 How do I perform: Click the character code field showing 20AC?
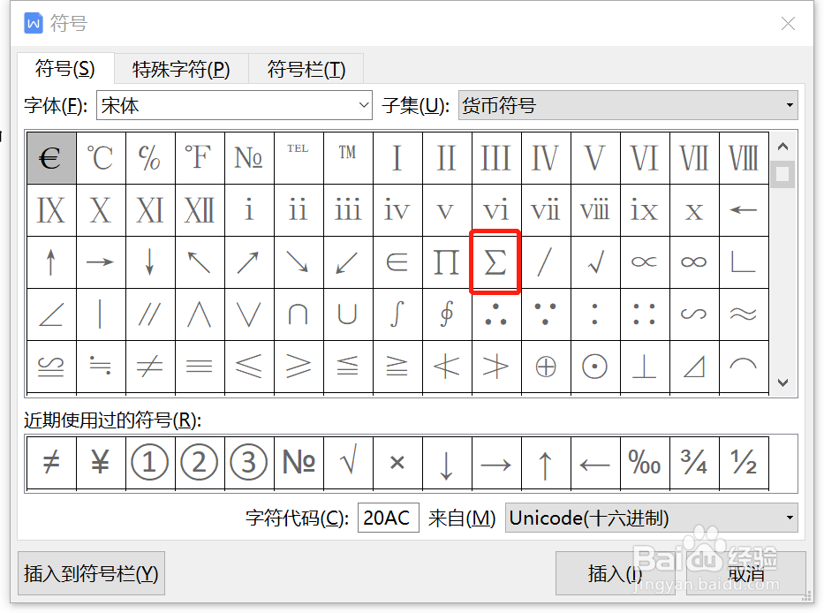388,518
